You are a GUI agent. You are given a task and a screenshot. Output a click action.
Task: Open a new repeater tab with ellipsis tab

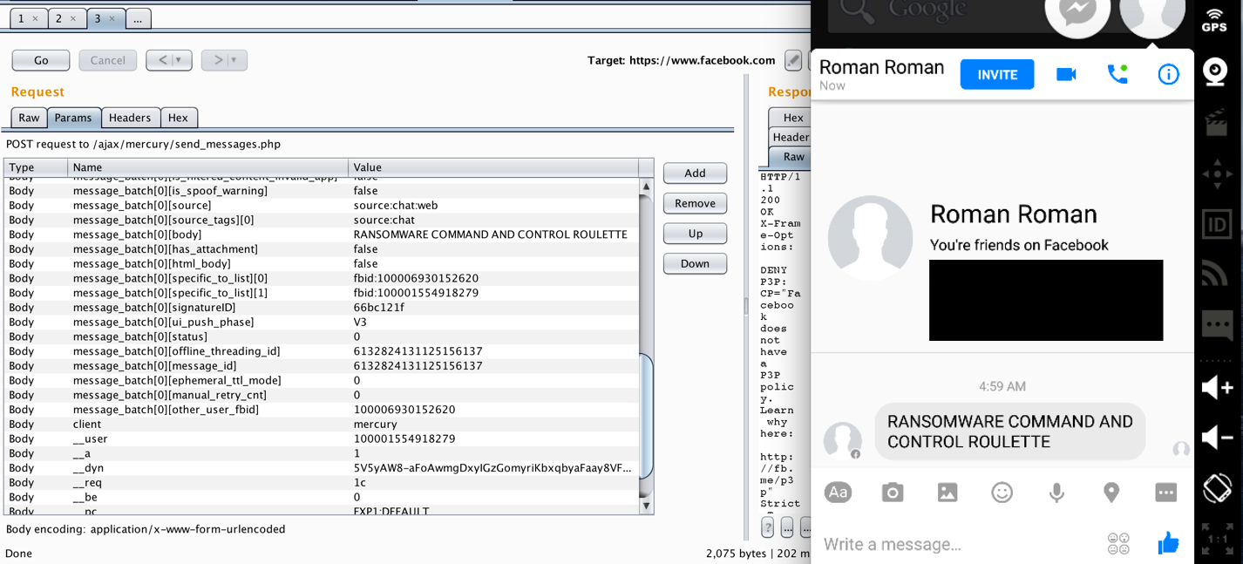pos(138,18)
